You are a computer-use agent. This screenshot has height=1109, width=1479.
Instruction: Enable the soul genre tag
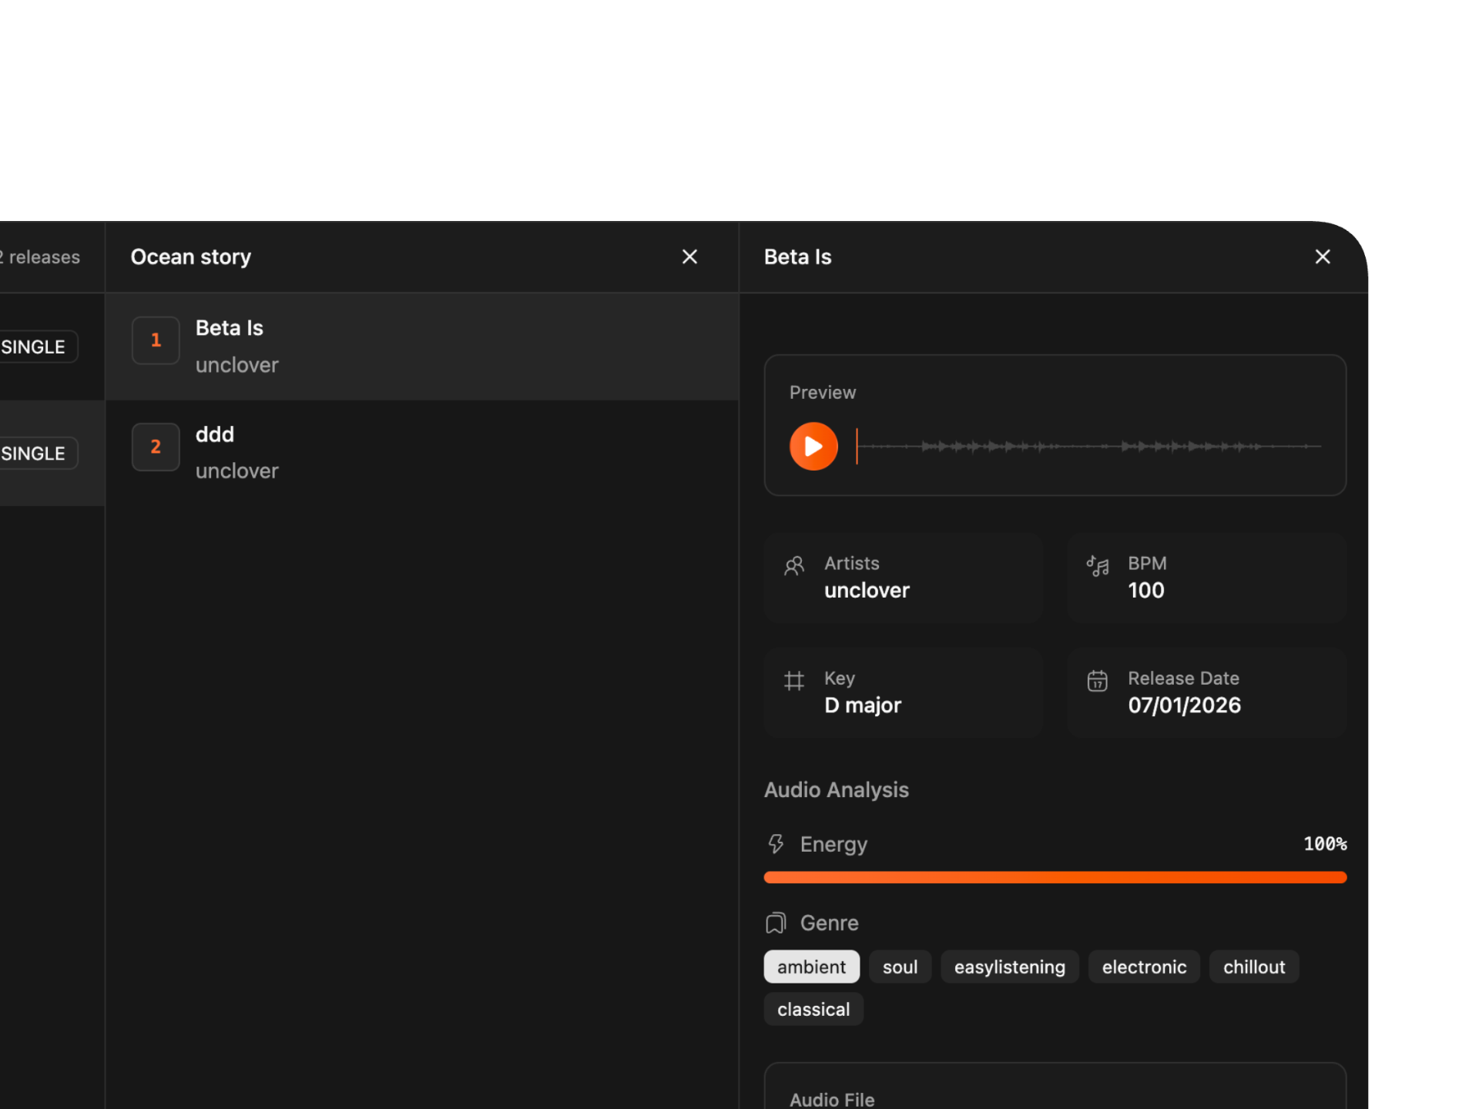click(899, 967)
